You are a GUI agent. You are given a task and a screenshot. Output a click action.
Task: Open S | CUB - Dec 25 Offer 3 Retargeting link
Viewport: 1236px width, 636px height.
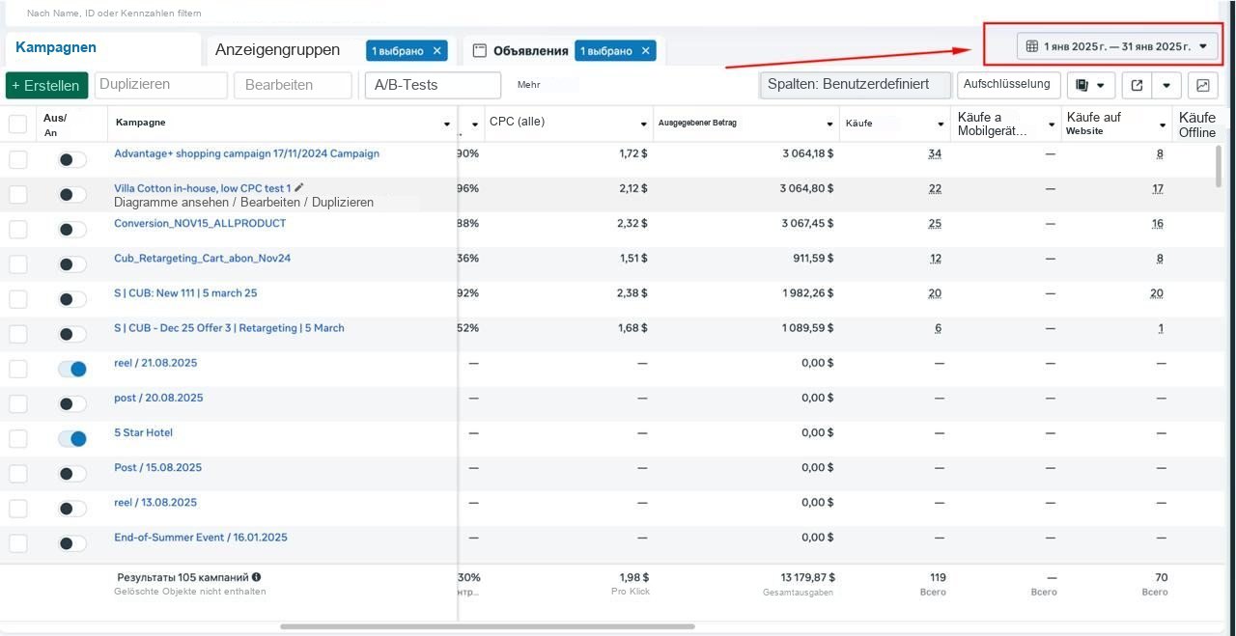coord(229,328)
